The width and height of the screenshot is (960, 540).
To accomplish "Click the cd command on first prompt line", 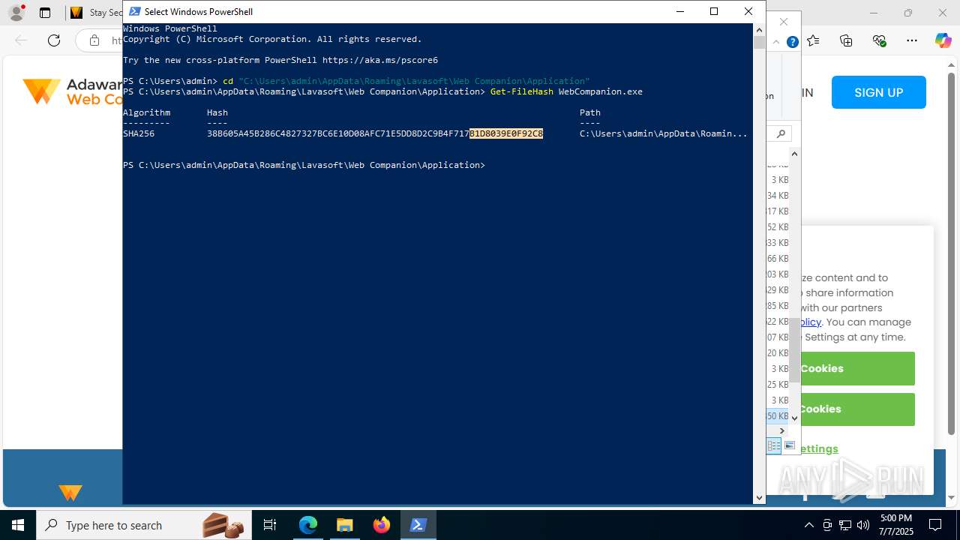I will [x=228, y=81].
